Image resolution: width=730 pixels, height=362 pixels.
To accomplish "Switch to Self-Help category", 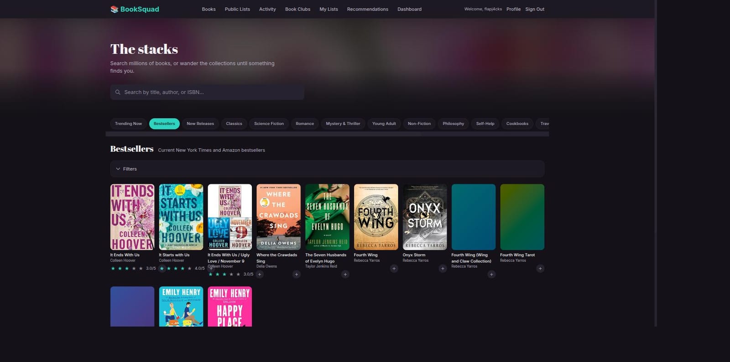I will (485, 124).
